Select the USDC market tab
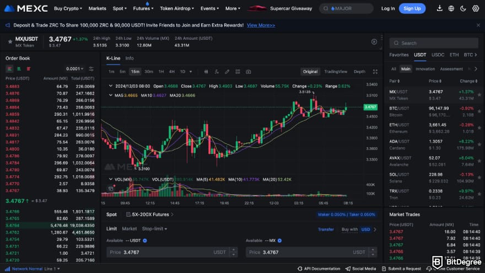485x273 pixels. [438, 55]
